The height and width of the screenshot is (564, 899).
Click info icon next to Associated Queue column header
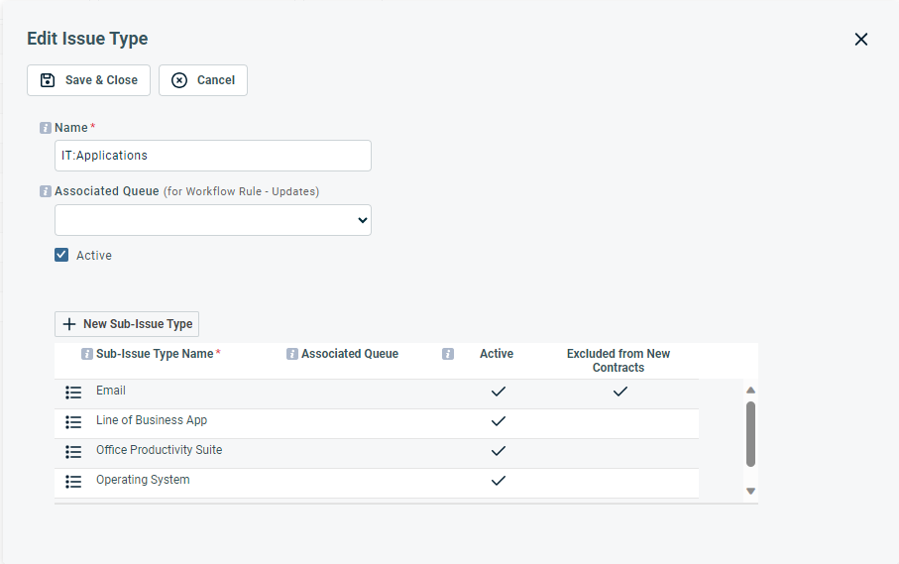pos(292,354)
